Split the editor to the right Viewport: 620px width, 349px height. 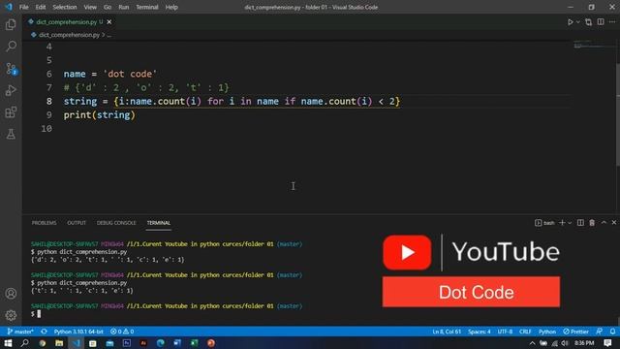(601, 22)
